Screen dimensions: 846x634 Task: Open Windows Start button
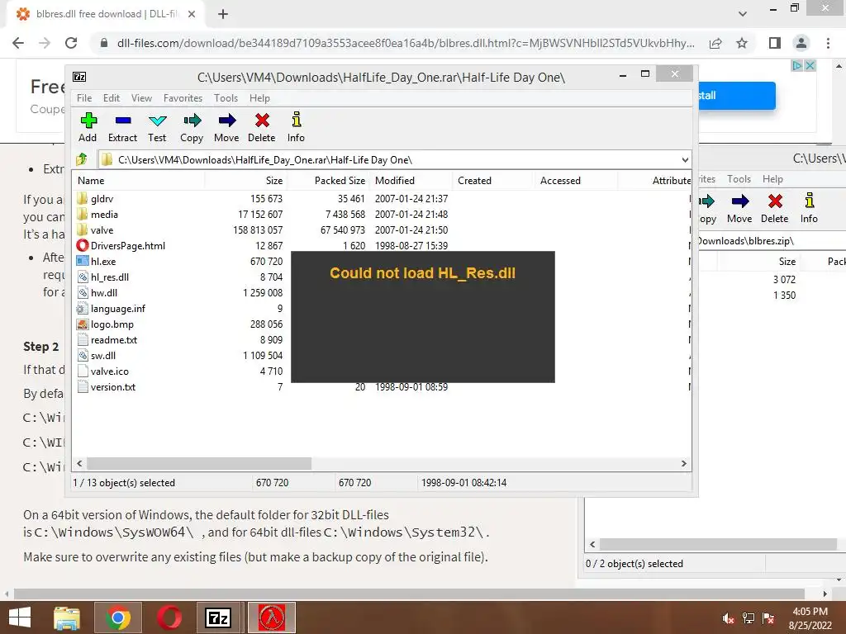point(20,617)
